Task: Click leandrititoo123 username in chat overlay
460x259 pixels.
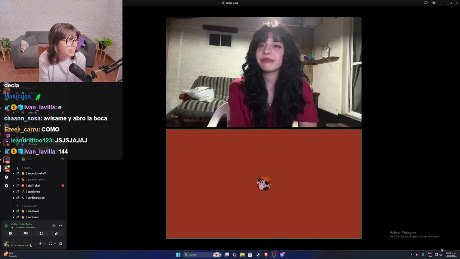Action: (x=32, y=140)
